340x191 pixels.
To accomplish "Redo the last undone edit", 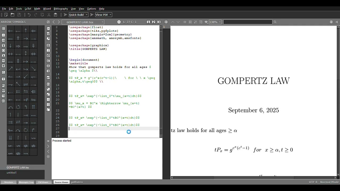I will click(36, 15).
